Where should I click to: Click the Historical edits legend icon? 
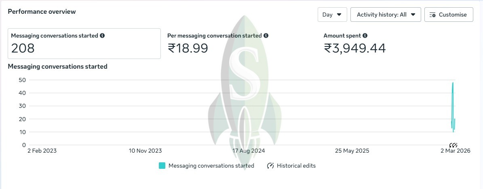pyautogui.click(x=270, y=166)
